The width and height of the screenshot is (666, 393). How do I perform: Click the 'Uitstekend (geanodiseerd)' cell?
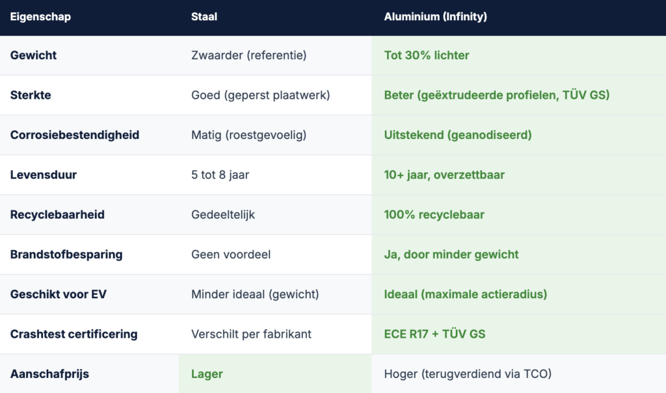458,135
